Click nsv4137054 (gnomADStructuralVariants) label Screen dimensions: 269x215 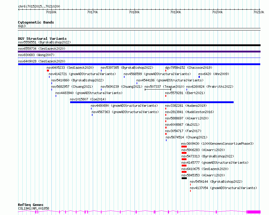(x=223, y=188)
